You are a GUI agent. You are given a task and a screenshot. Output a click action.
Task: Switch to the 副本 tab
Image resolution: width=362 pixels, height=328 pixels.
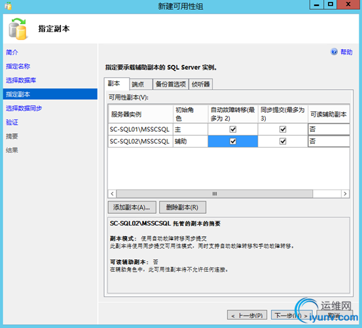coord(117,83)
